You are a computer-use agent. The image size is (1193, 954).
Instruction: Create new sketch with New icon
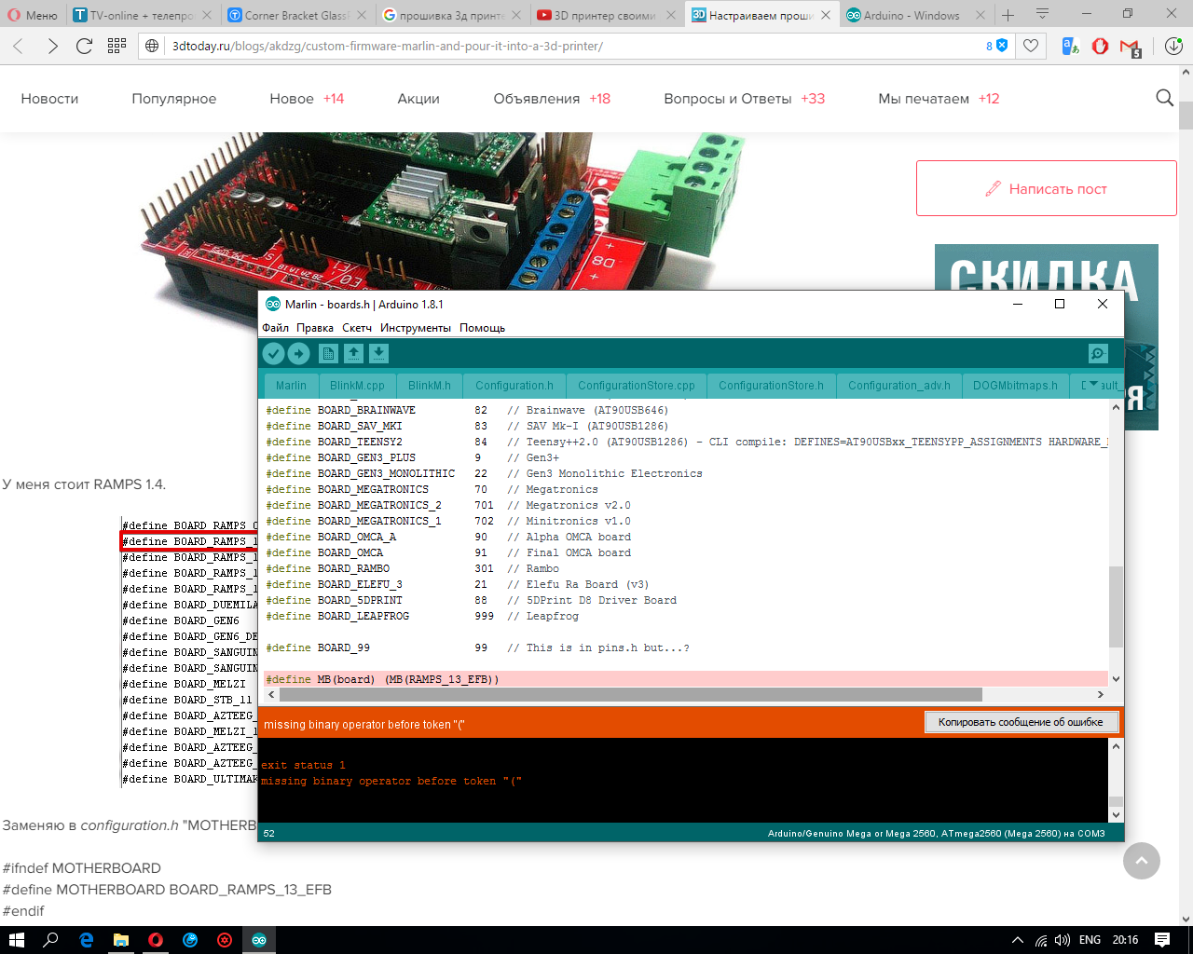tap(328, 354)
